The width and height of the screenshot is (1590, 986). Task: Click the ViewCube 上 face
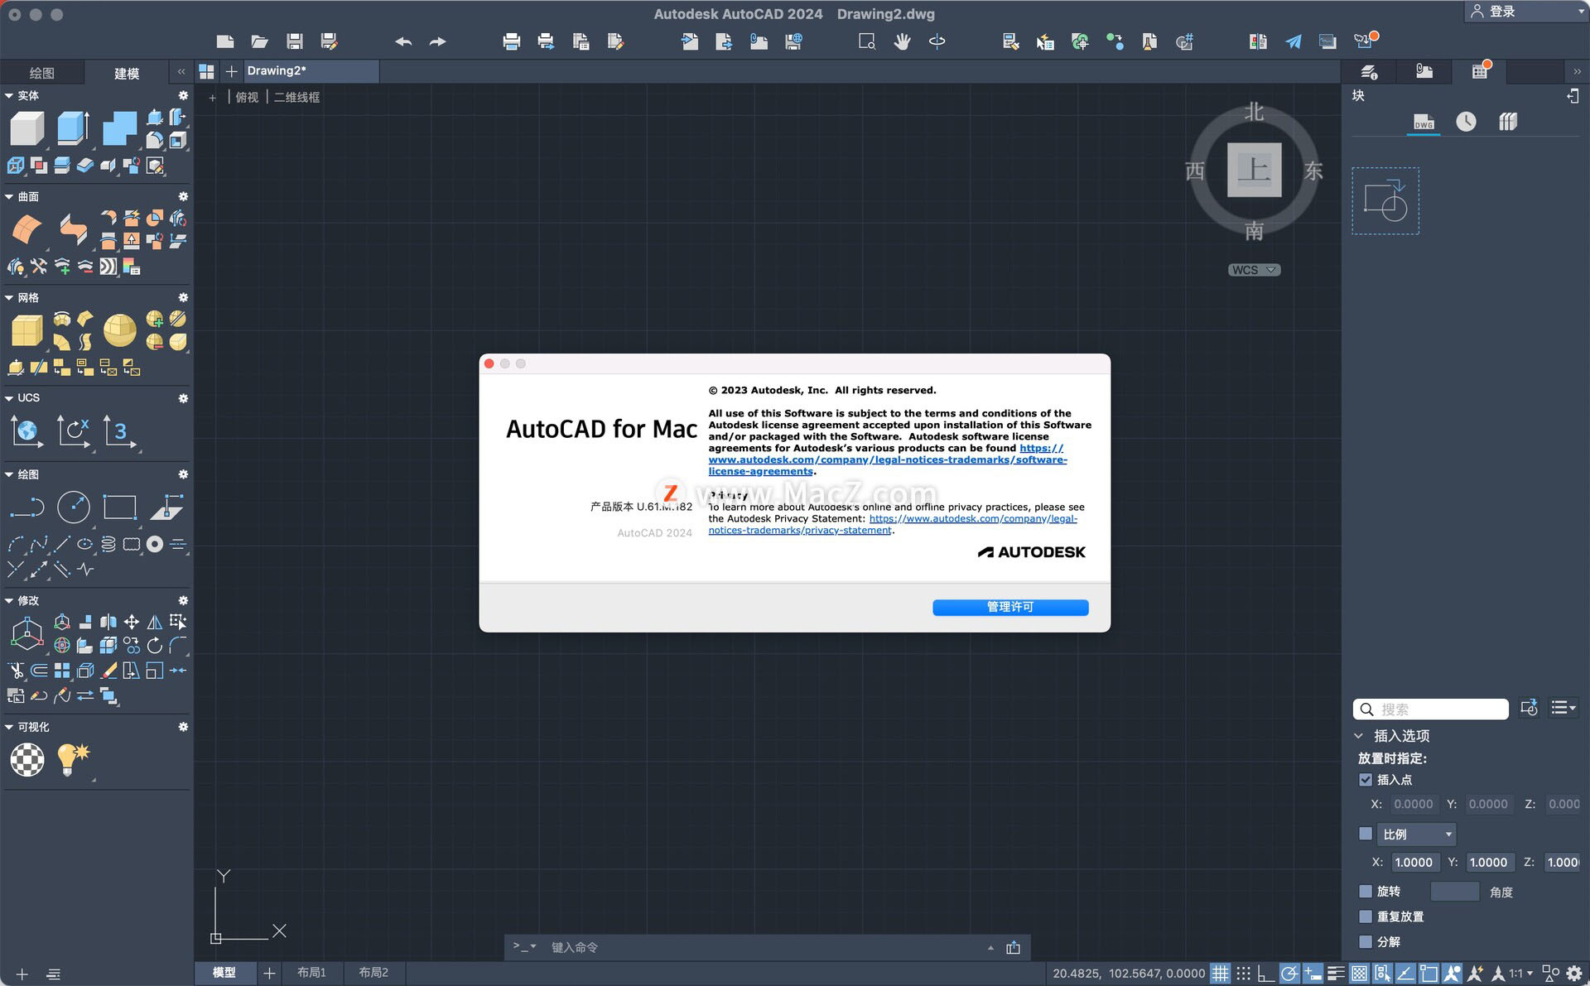point(1254,170)
